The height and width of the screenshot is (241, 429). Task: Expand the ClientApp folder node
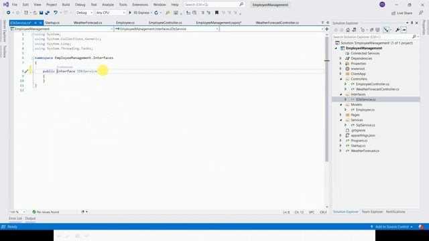[341, 74]
